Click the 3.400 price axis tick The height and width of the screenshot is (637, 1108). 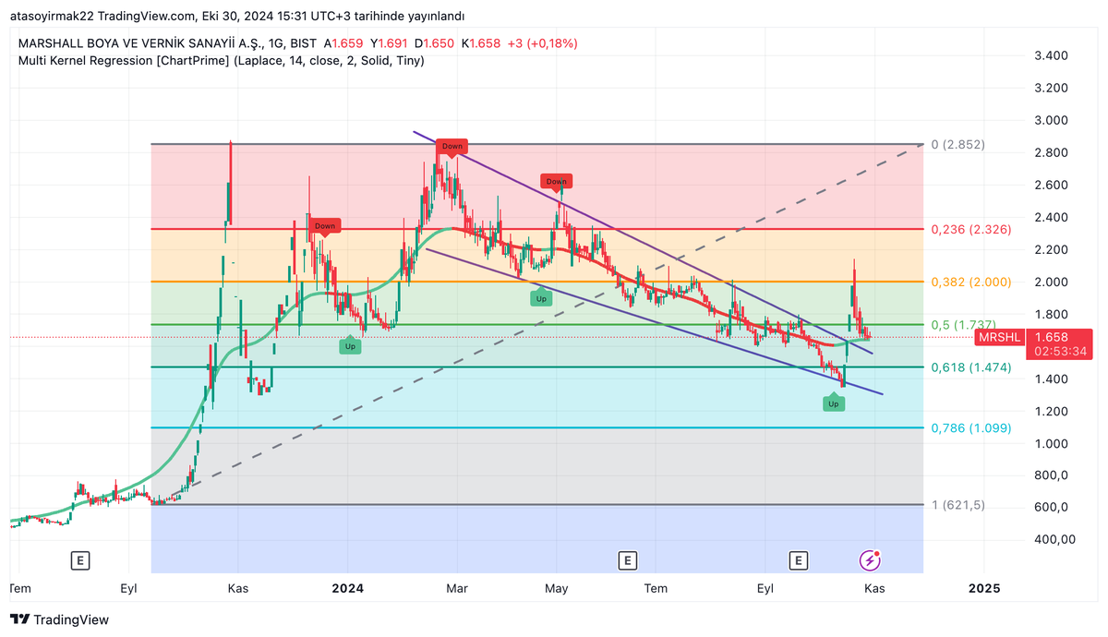click(1052, 56)
